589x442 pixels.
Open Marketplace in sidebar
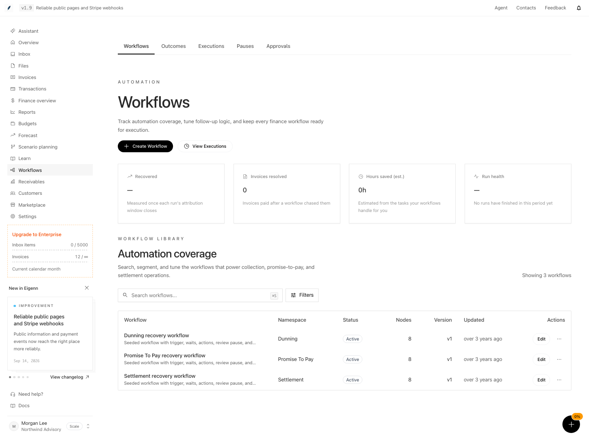point(50,205)
